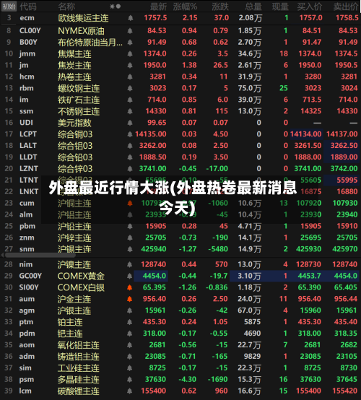Click bell icon in 焦炭主连 row

(130, 65)
